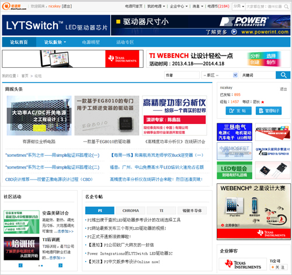Screen dimensions: 292x275
Task: Open 'sometimes'系列 simple验证环路理论(一) link
Action: [x=53, y=155]
